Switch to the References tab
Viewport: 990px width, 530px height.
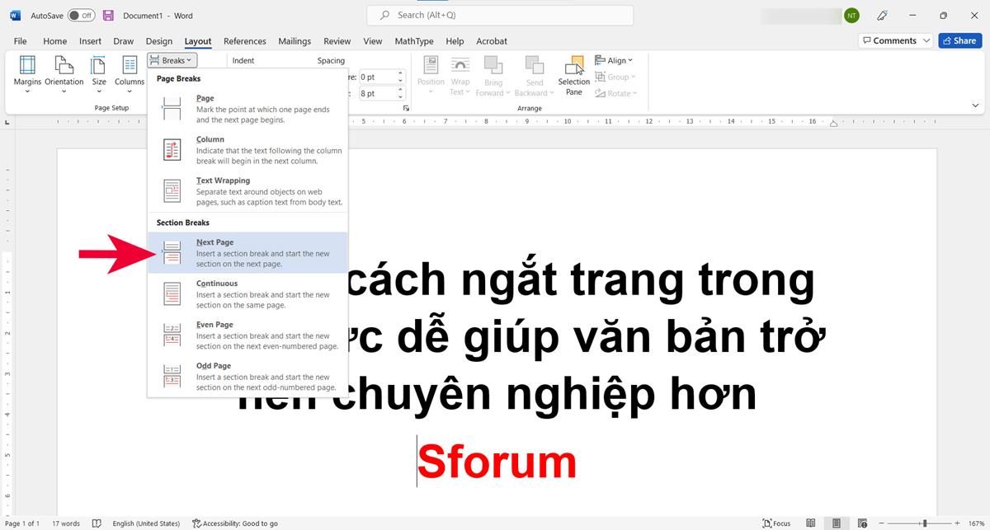[245, 41]
